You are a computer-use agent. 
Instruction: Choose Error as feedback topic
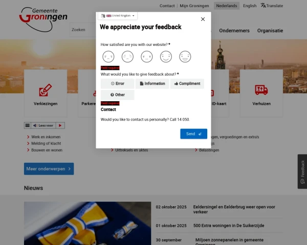tap(118, 84)
